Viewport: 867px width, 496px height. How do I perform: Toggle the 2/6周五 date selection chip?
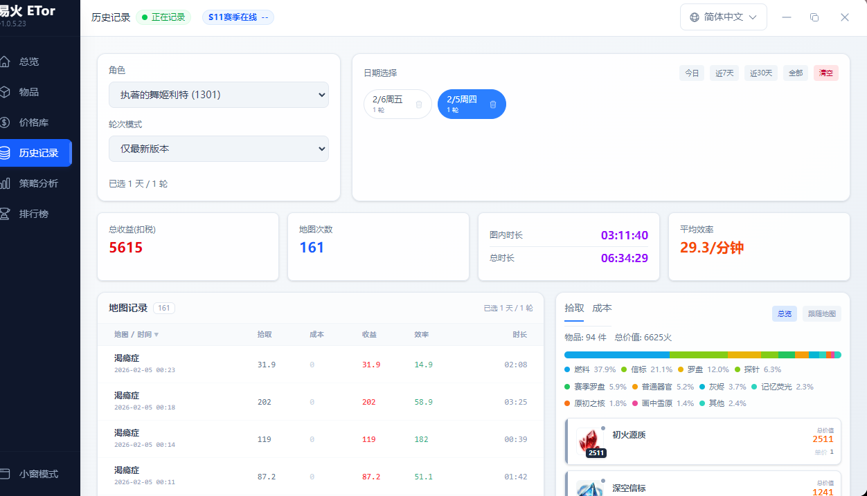(388, 104)
